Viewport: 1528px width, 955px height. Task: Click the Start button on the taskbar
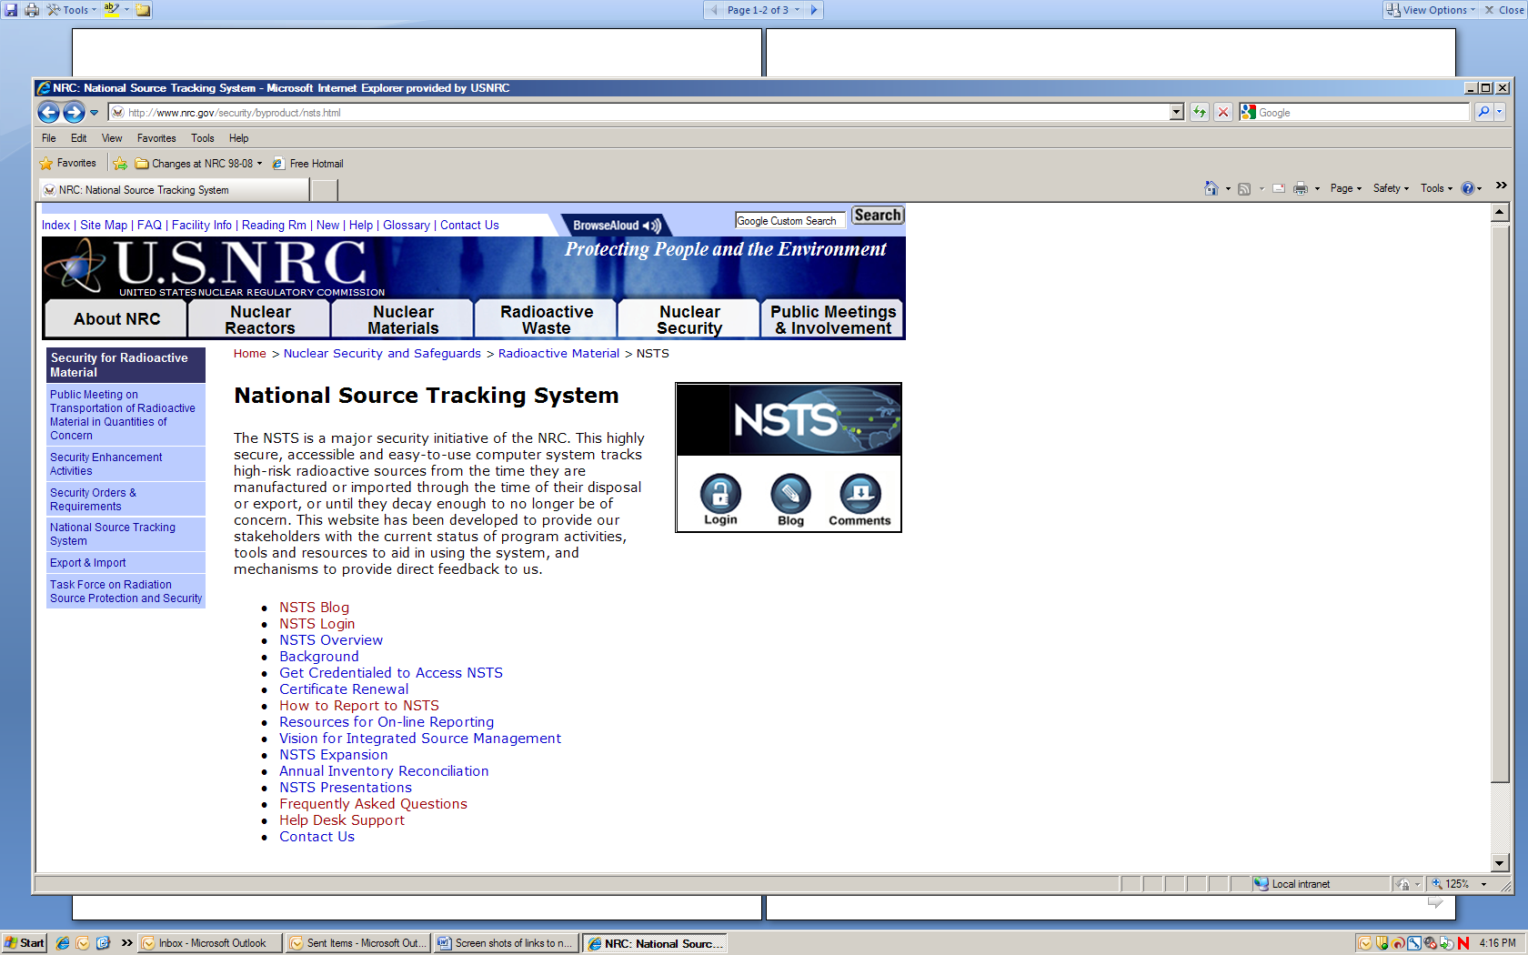pyautogui.click(x=24, y=943)
